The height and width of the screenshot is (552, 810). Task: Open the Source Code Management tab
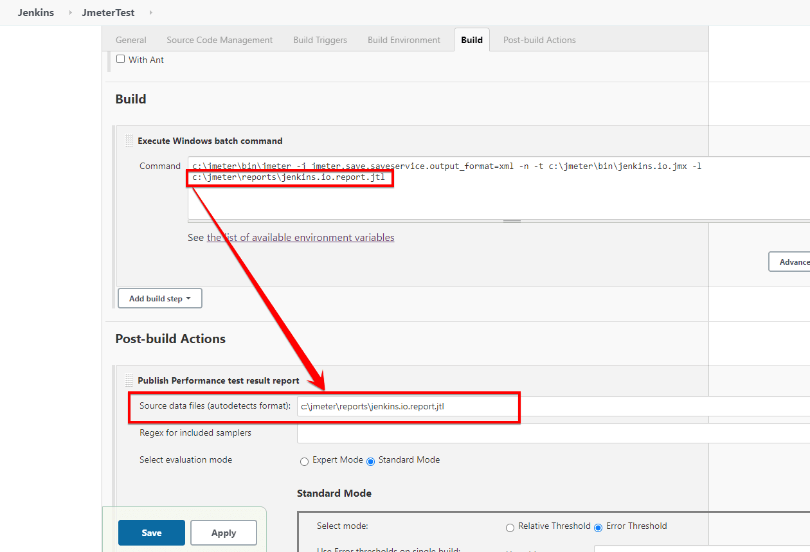point(219,40)
